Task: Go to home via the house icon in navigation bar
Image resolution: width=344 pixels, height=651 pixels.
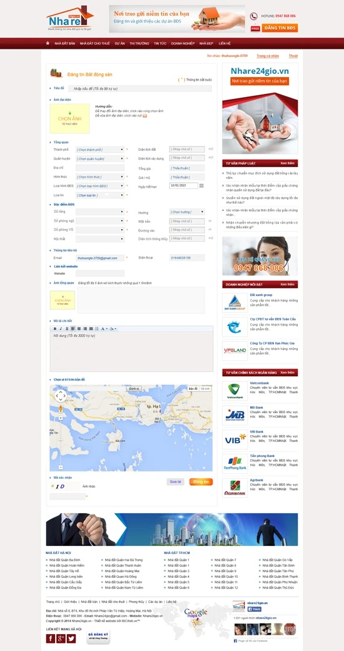Action: 48,43
